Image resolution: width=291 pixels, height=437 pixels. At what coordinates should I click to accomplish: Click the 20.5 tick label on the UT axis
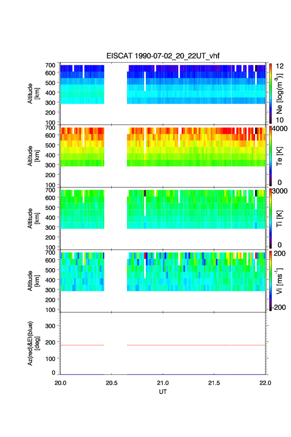(x=111, y=383)
